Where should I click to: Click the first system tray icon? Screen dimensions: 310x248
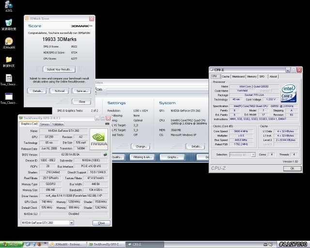point(265,245)
